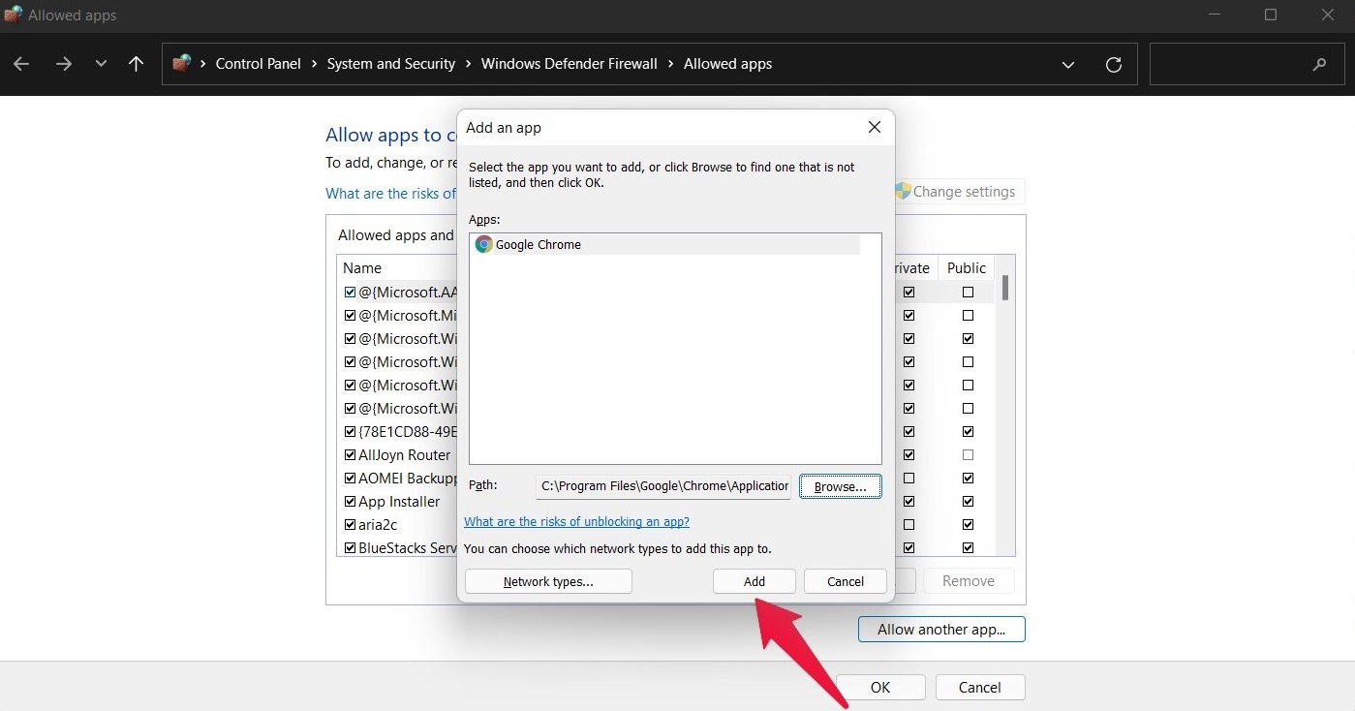Go up one folder level
Screen dimensions: 1355x711
[x=136, y=64]
